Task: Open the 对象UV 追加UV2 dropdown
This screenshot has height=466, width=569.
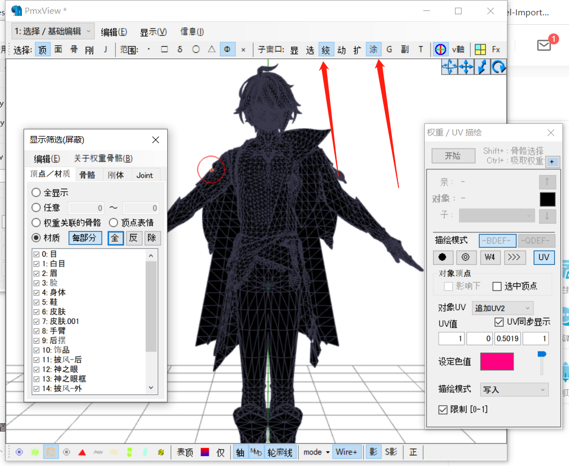Action: tap(503, 308)
